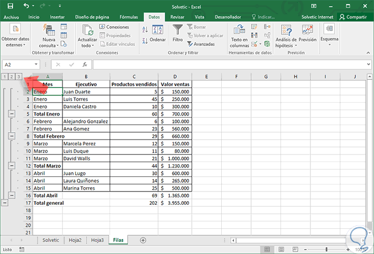Click the Previsión forecast icon
This screenshot has width=374, height=254.
click(308, 31)
